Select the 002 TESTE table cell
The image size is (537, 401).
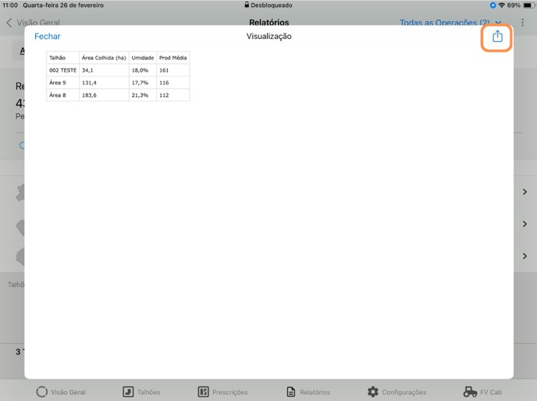pyautogui.click(x=62, y=70)
